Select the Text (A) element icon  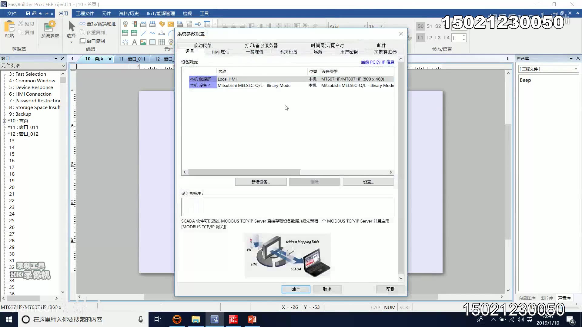coord(134,42)
